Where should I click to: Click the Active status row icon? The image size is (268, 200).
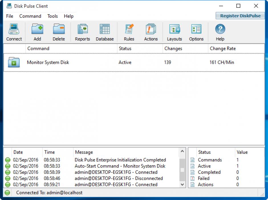pos(193,166)
